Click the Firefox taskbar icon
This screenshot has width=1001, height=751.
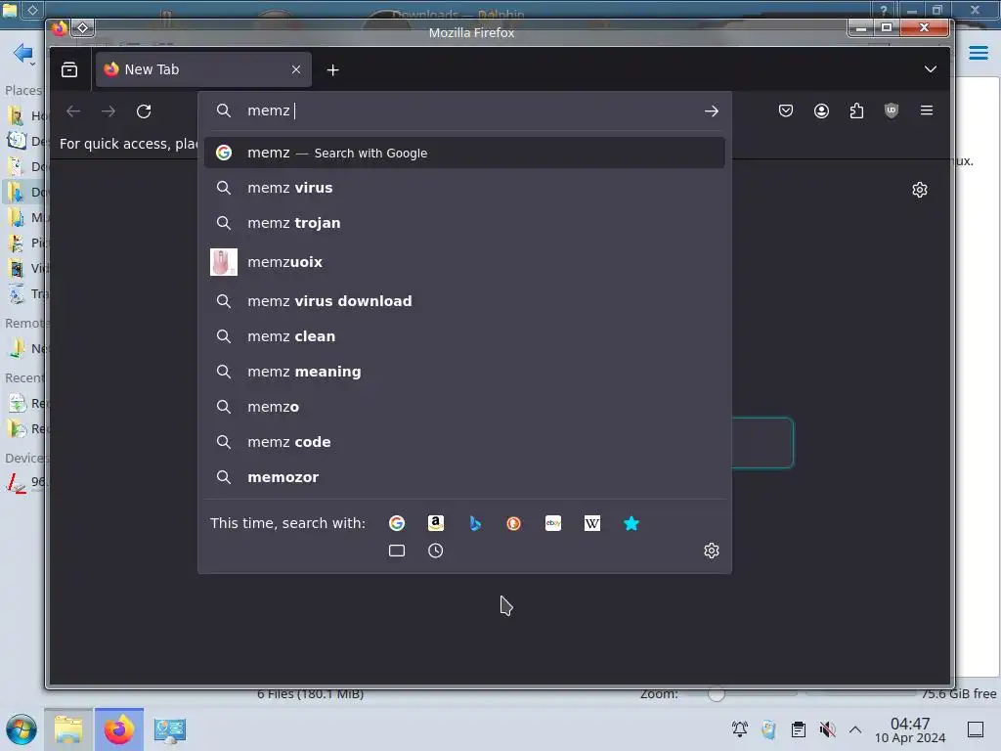click(x=118, y=729)
